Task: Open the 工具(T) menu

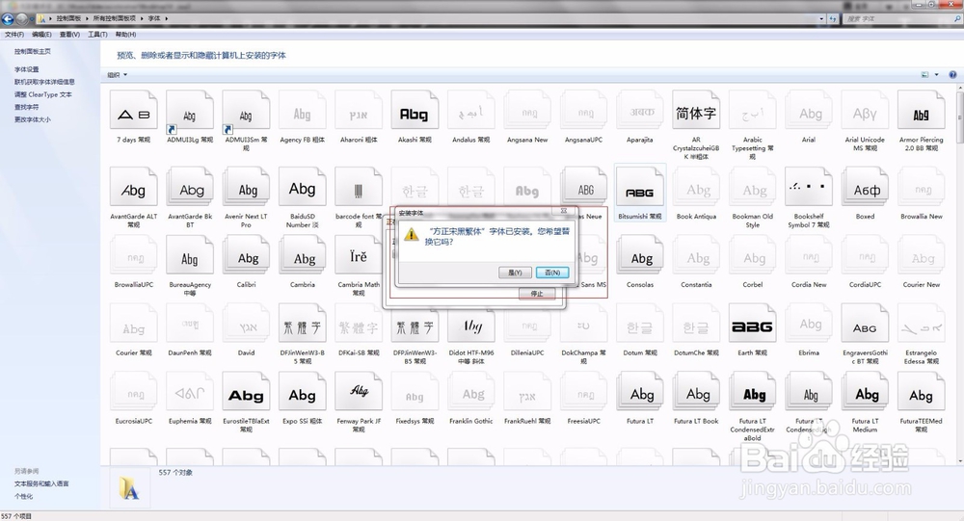Action: 97,35
